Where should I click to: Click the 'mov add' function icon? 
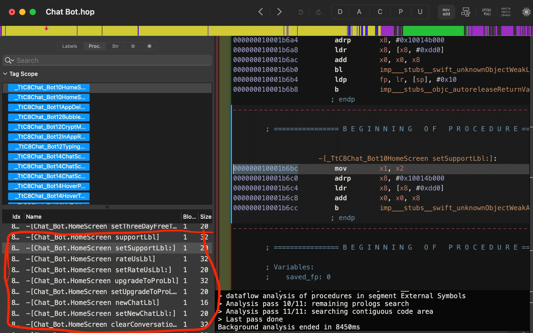(x=445, y=12)
